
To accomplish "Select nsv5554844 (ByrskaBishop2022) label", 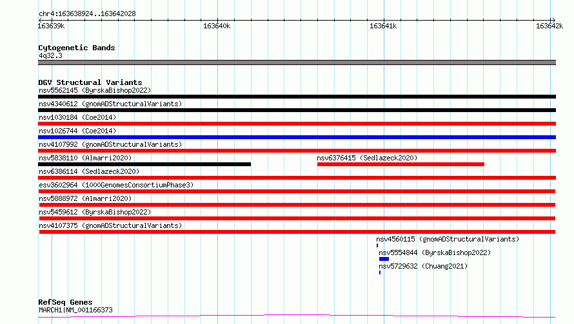I will tap(435, 253).
